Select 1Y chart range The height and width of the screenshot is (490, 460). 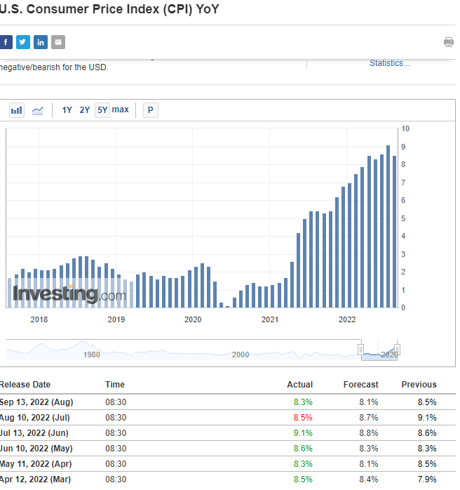tap(67, 110)
